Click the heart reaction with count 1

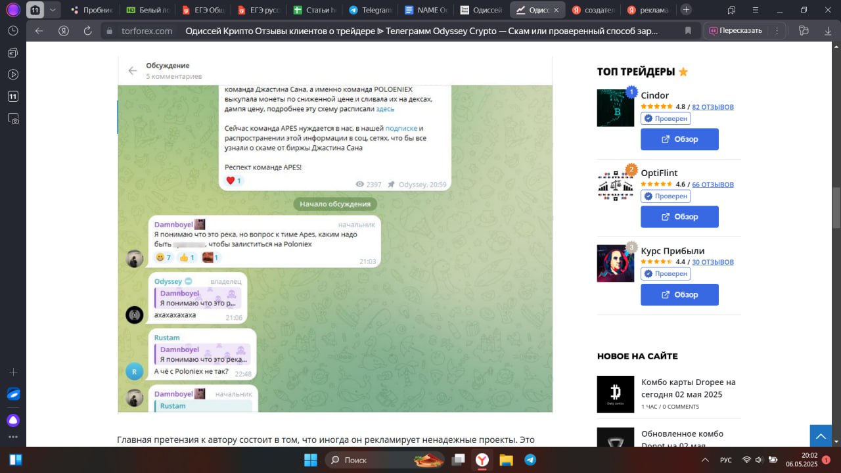point(234,181)
